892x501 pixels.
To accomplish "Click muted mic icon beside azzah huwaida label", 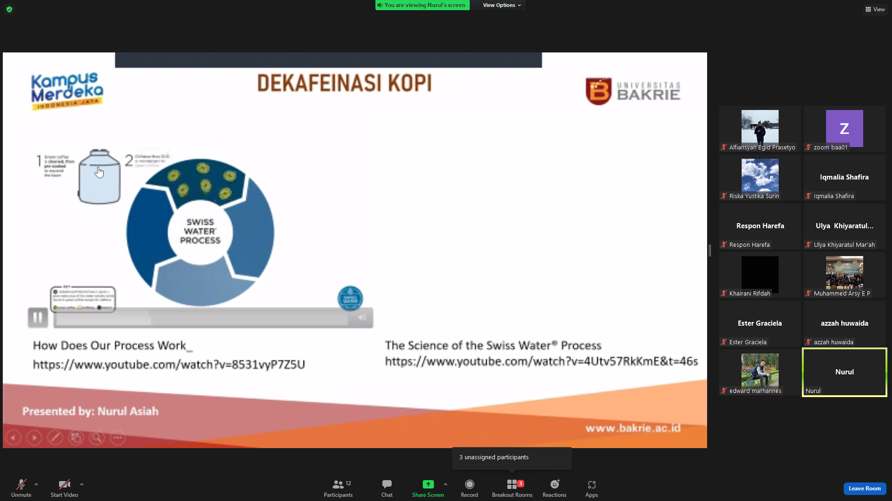I will (x=808, y=342).
